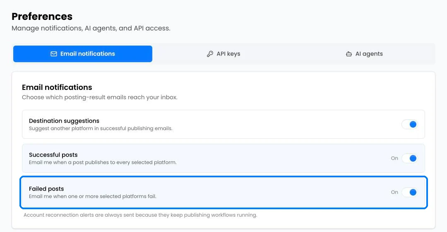Image resolution: width=447 pixels, height=232 pixels.
Task: Click the On status next to Failed posts
Action: coord(394,192)
